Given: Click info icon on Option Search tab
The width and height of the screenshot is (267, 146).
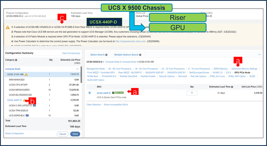Looking at the screenshot, I should click(x=106, y=55).
